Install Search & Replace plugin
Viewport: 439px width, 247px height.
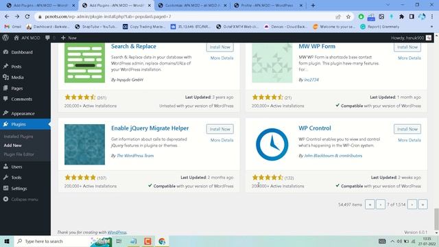point(219,47)
